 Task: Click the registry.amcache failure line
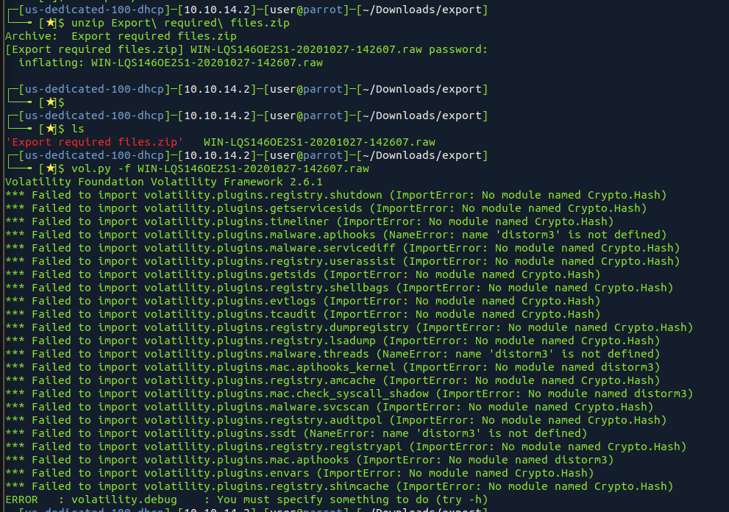click(x=333, y=381)
